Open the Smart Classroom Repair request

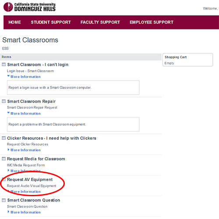point(32,101)
